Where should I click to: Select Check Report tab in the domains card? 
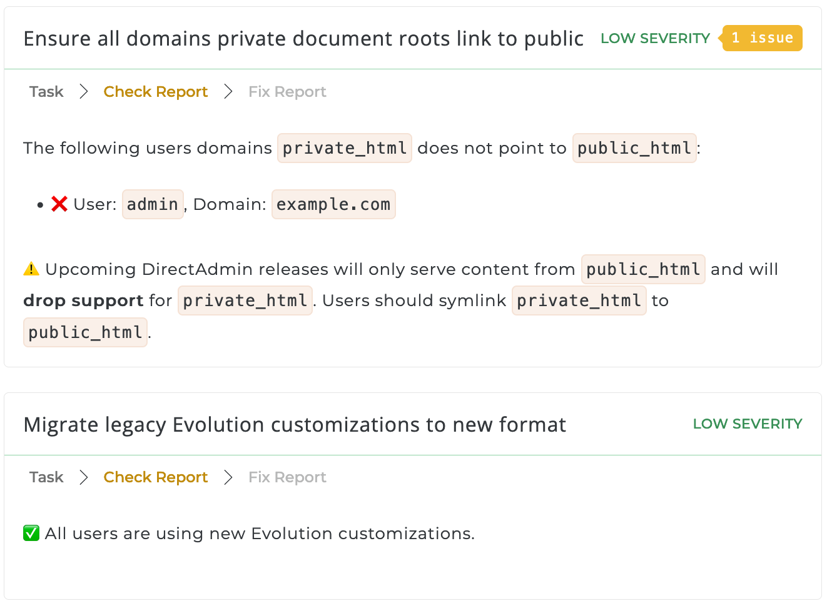[x=156, y=92]
